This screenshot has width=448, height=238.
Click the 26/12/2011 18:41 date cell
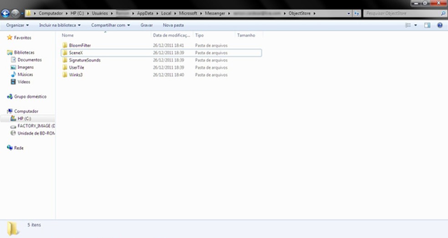(x=168, y=45)
